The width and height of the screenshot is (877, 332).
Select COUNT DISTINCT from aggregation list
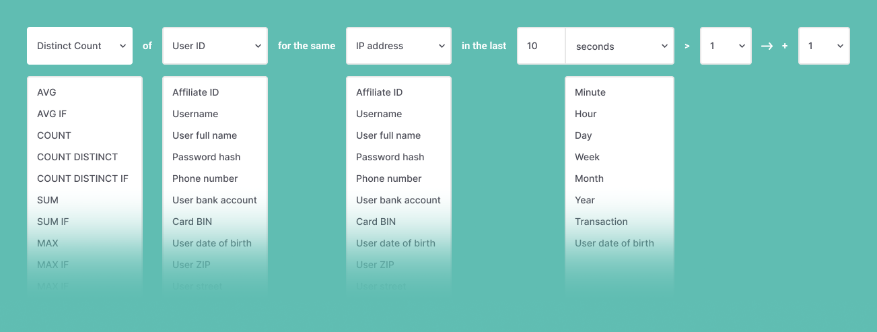[77, 157]
